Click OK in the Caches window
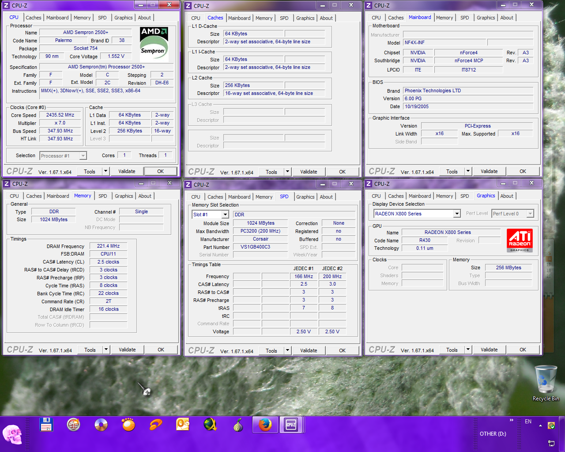 [x=342, y=172]
